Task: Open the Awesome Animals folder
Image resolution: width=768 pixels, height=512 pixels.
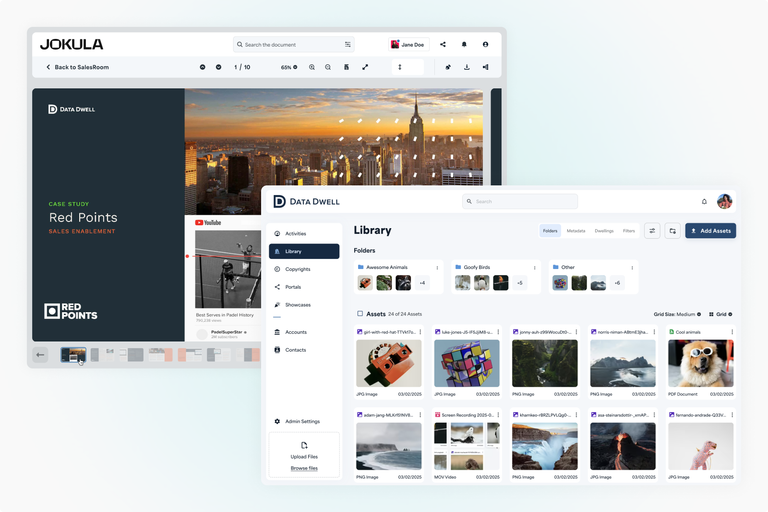Action: (399, 277)
